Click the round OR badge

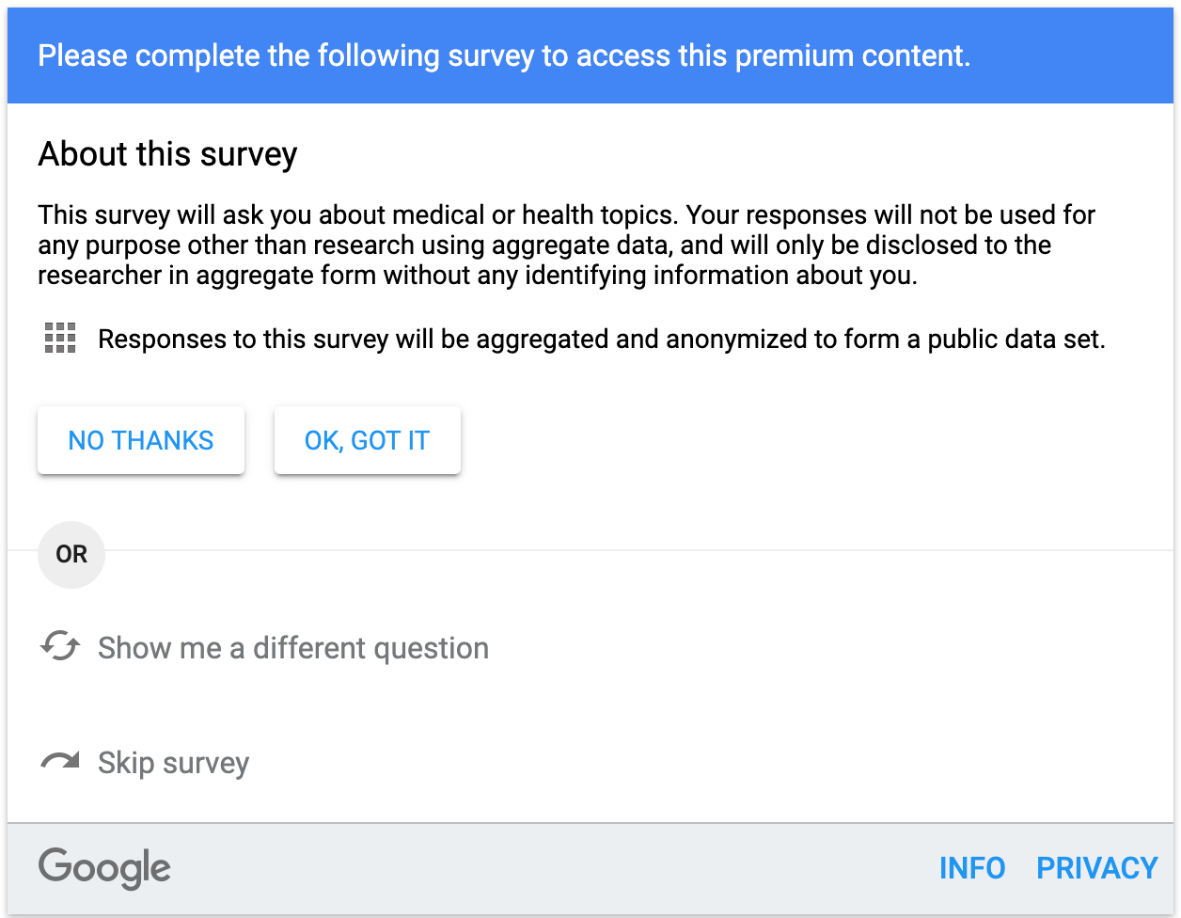click(71, 554)
